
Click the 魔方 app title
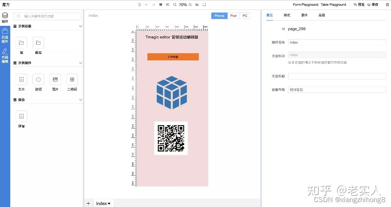coord(6,5)
